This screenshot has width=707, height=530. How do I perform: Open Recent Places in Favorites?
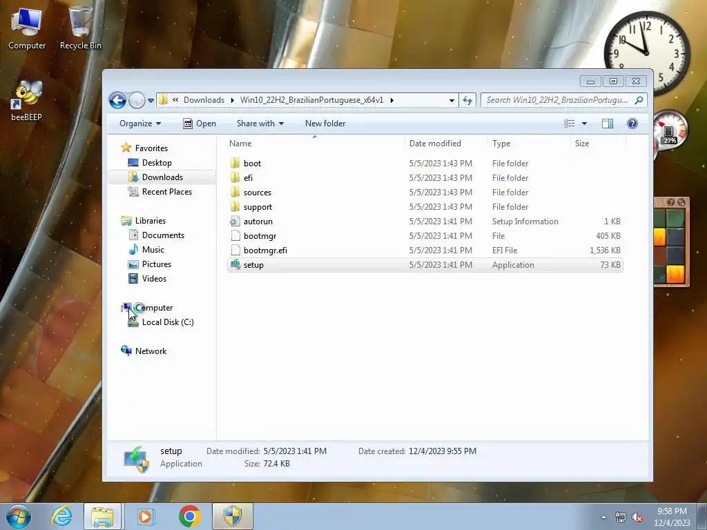click(167, 192)
